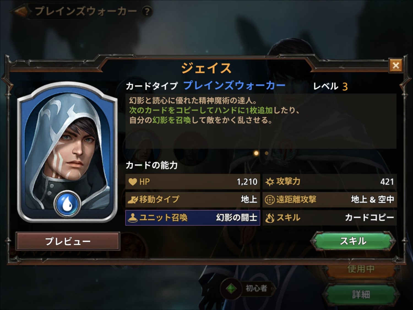Select the スキル カードコピー ability row
The height and width of the screenshot is (310, 413).
pyautogui.click(x=330, y=218)
